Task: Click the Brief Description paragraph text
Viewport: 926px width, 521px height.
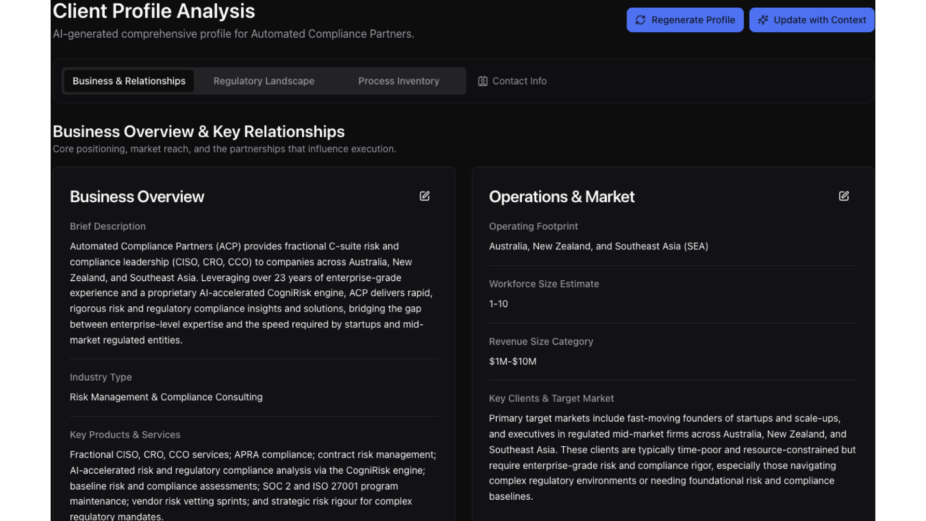Action: click(x=251, y=293)
